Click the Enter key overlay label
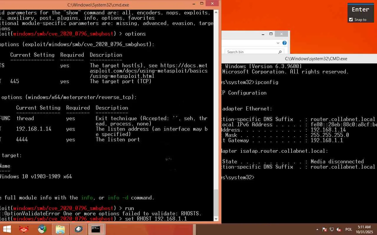 pos(361,9)
